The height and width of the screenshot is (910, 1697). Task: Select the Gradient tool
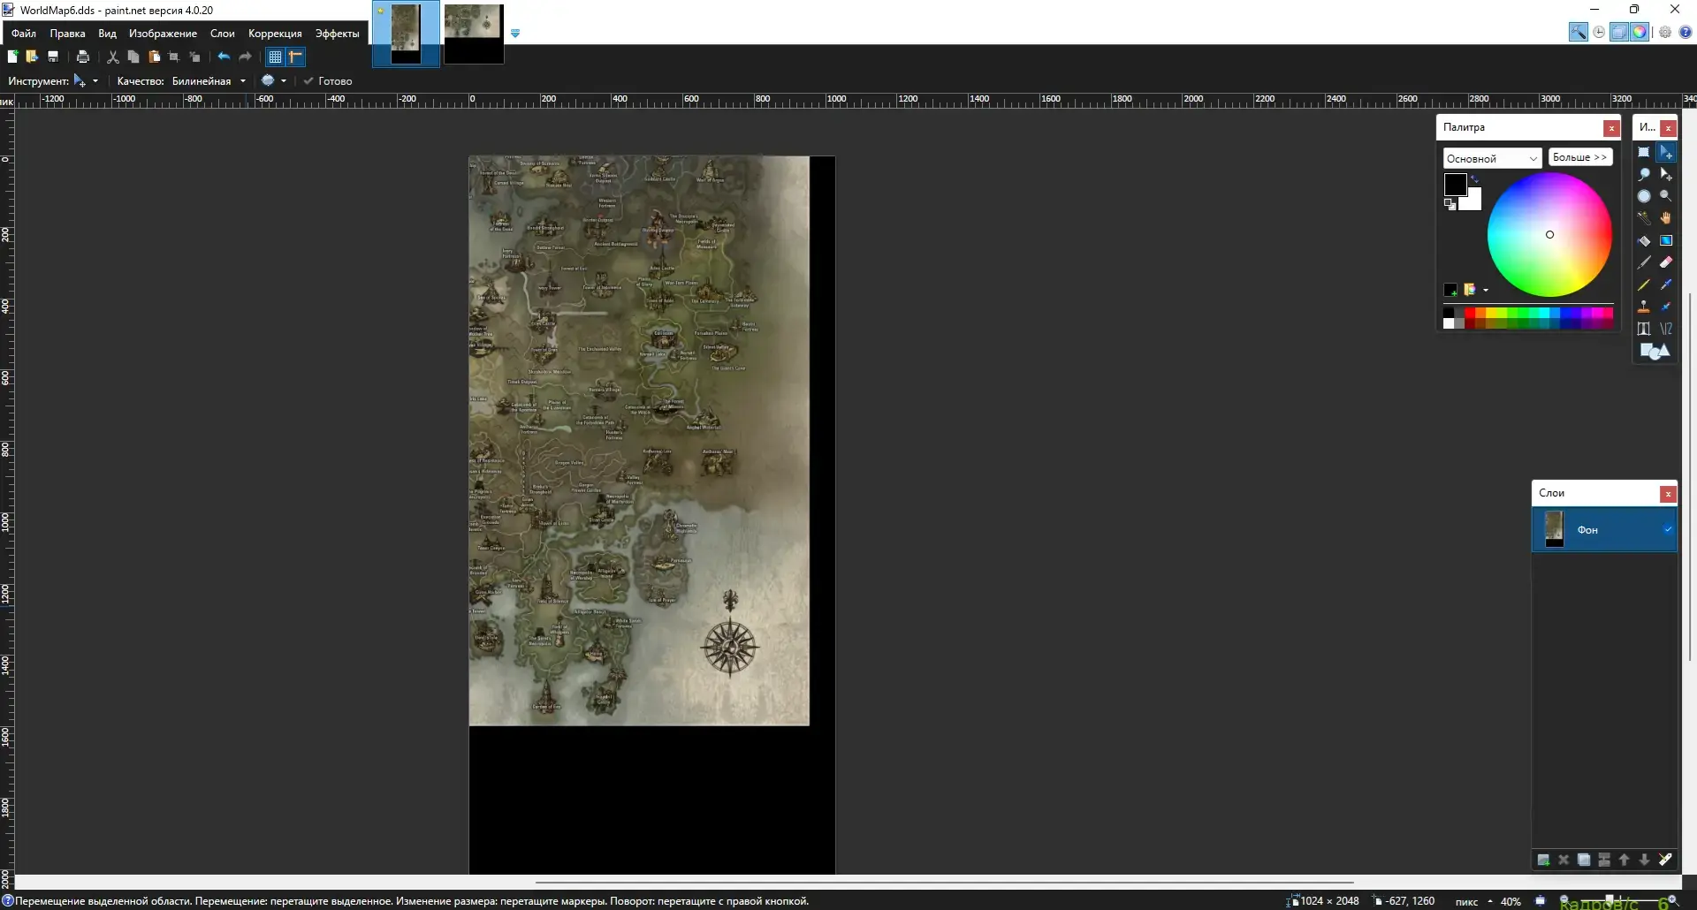pos(1666,240)
